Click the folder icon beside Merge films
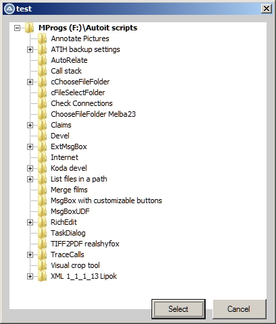The image size is (276, 324). [x=42, y=190]
